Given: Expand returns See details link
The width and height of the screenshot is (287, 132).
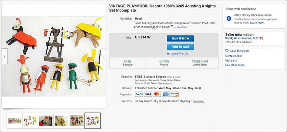Looking at the screenshot, I should [199, 101].
